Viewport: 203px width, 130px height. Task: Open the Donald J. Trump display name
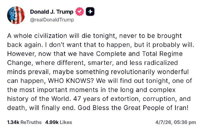52,12
